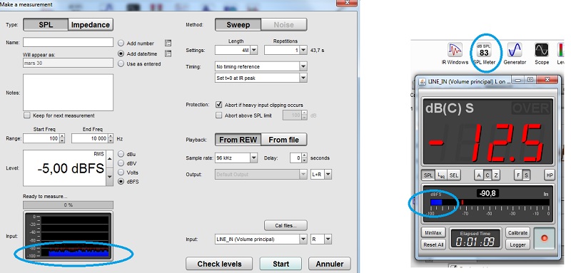This screenshot has width=571, height=273.
Task: Open the IR Windows tool icon
Action: [x=455, y=50]
